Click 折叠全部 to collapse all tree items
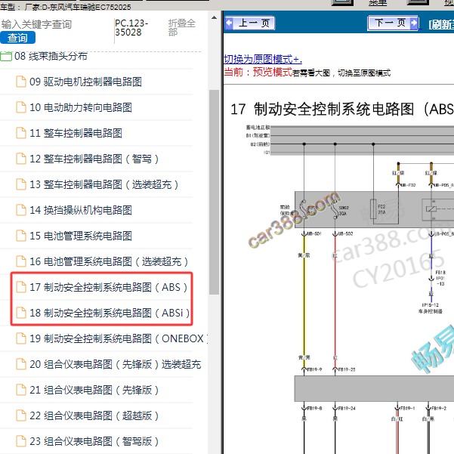Image resolution: width=454 pixels, height=454 pixels. coord(182,27)
